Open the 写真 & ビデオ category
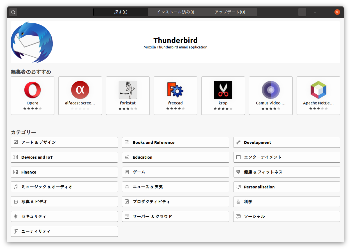The width and height of the screenshot is (351, 250). [x=64, y=202]
